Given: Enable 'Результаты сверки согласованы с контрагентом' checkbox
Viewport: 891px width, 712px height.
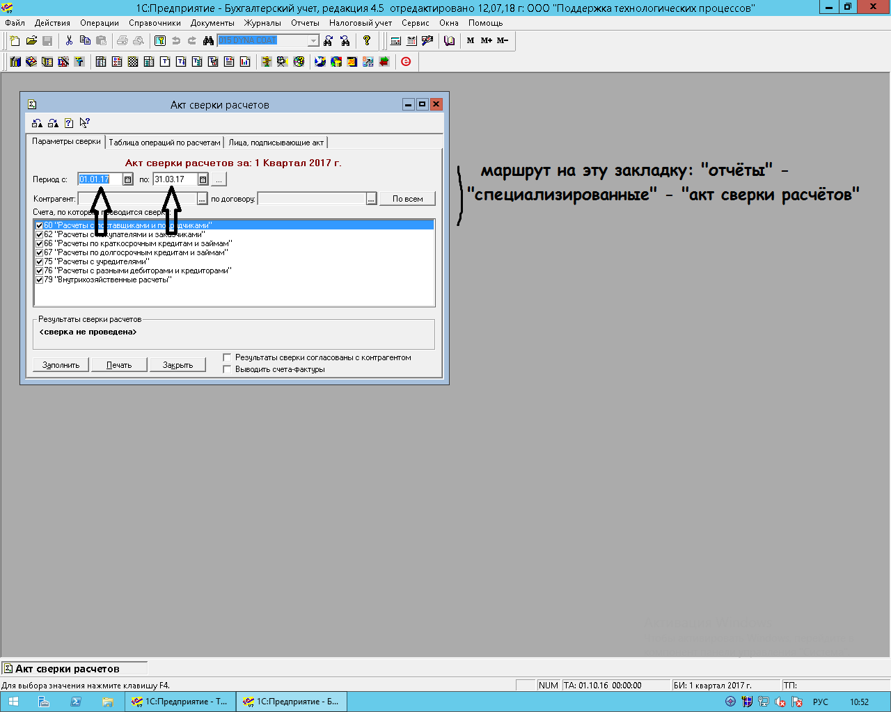Looking at the screenshot, I should (227, 357).
